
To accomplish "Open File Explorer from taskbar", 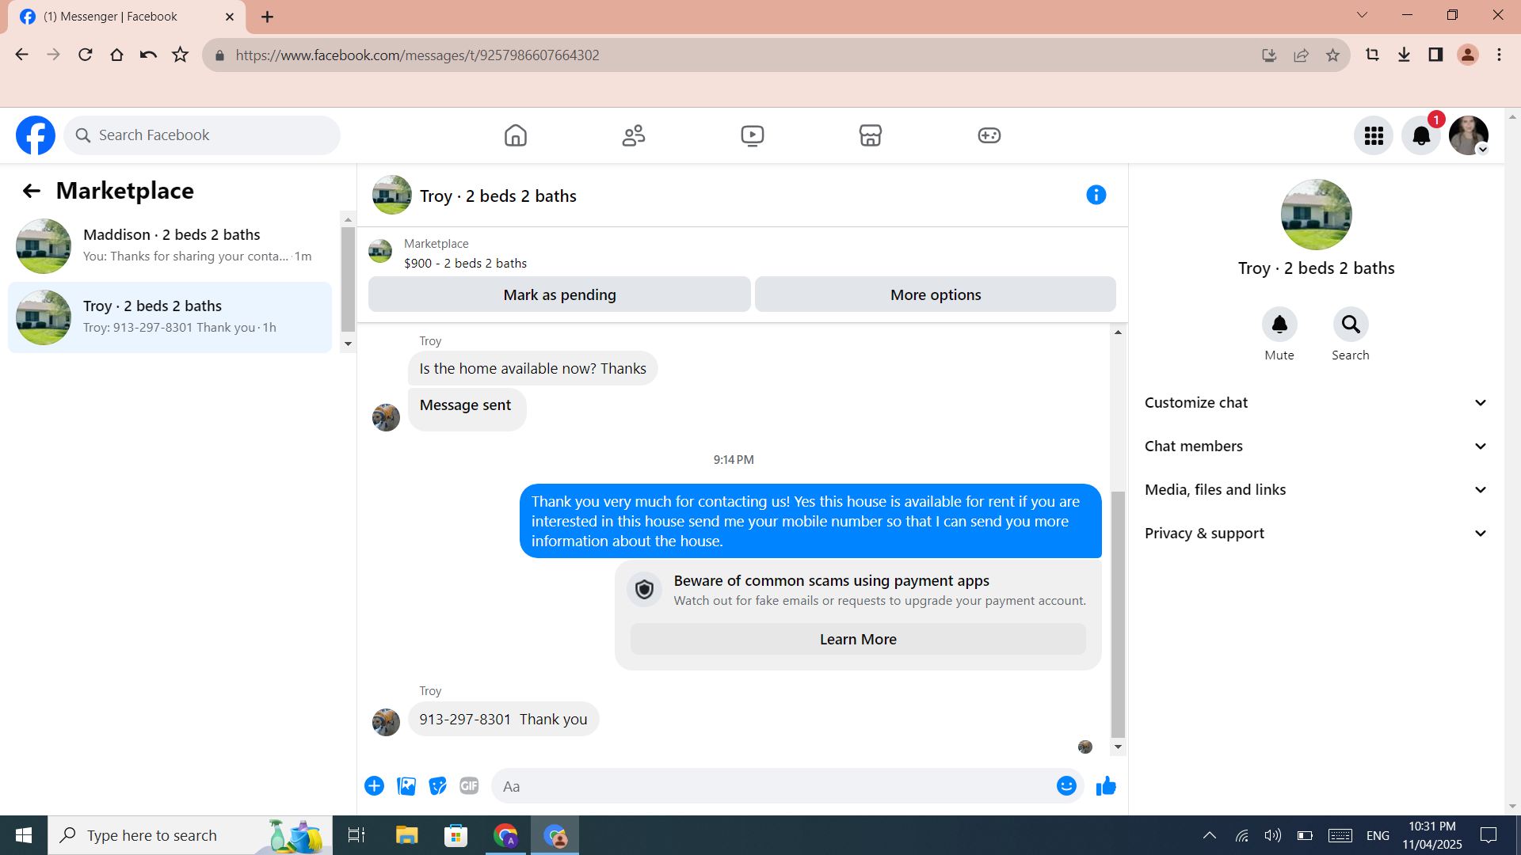I will (406, 835).
